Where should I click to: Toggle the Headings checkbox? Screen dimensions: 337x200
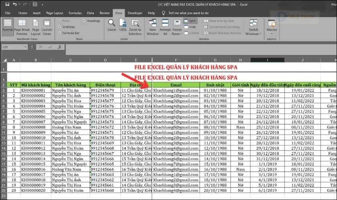84,21
